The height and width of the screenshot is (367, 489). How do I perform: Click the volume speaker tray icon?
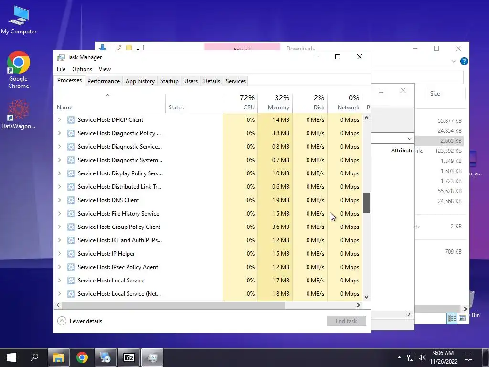coord(422,357)
